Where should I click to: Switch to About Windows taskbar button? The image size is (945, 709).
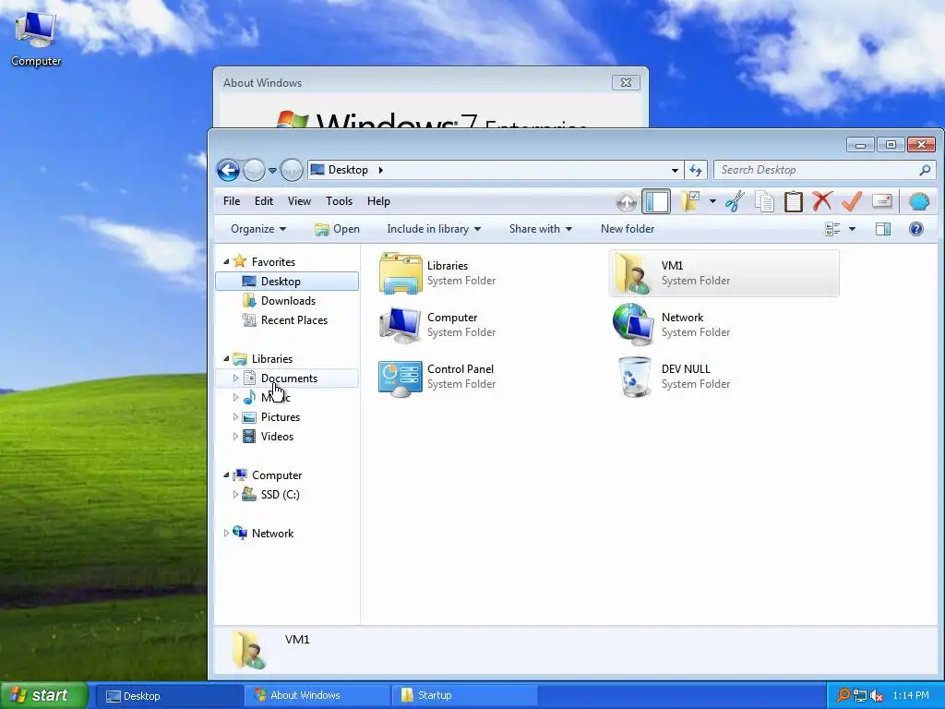pos(317,696)
